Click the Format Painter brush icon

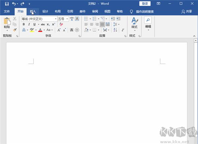coord(15,30)
